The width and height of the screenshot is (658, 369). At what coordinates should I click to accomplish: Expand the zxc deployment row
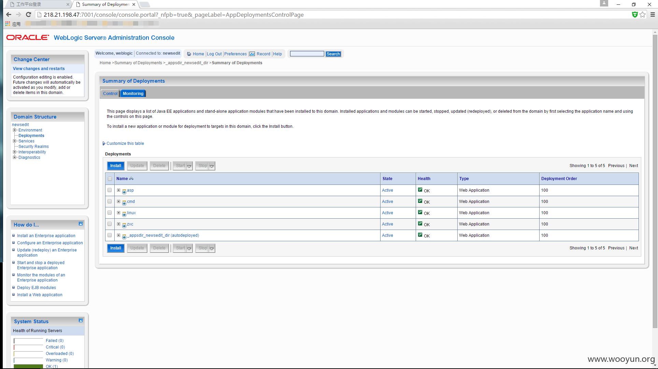coord(118,224)
